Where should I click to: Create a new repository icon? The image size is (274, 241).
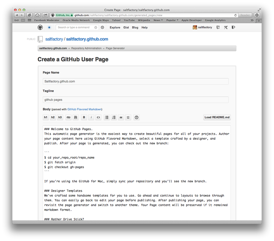tap(218, 28)
